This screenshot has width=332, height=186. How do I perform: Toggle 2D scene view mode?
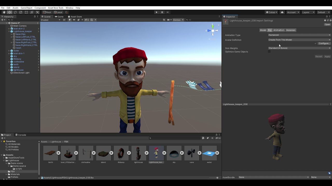point(64,20)
